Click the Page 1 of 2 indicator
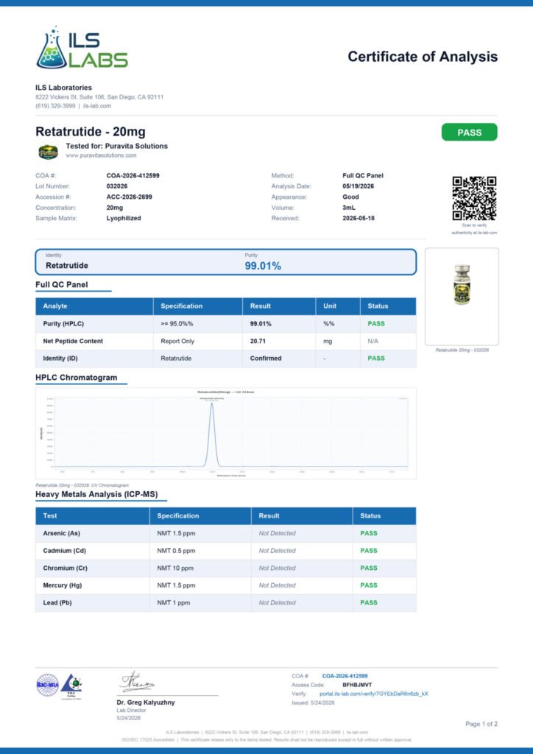This screenshot has width=533, height=754. pyautogui.click(x=481, y=724)
